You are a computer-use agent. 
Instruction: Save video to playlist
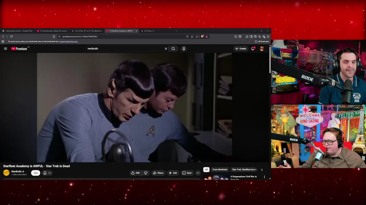pyautogui.click(x=187, y=173)
